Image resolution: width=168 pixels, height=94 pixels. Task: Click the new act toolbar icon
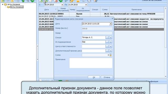click(x=41, y=1)
